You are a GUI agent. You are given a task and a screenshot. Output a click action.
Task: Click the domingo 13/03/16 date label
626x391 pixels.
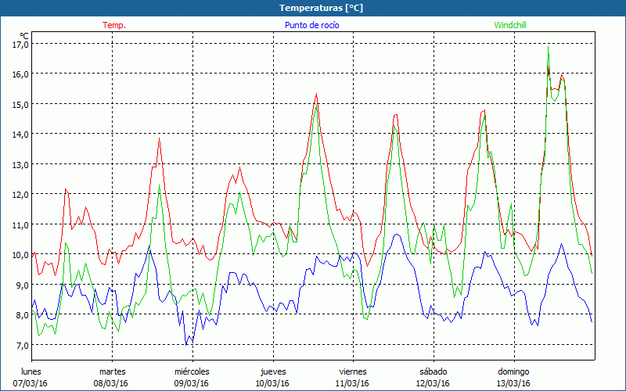pyautogui.click(x=513, y=377)
